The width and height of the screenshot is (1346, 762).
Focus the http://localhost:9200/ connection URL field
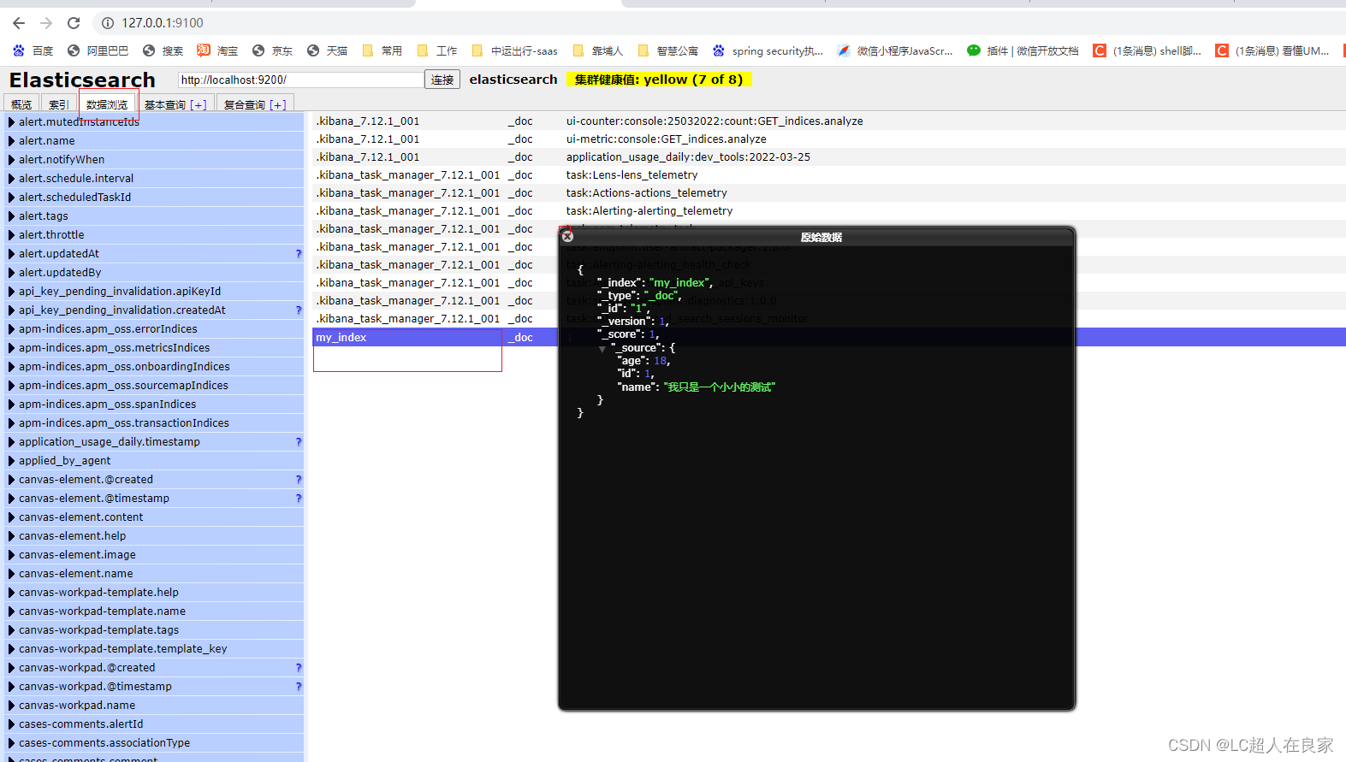click(x=300, y=80)
